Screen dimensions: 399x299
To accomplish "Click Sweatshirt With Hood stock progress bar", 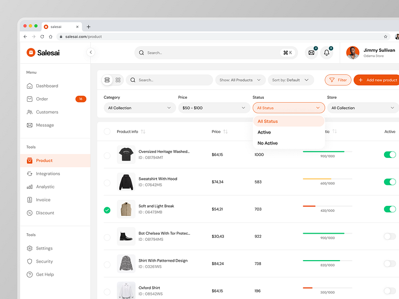I will (x=328, y=179).
